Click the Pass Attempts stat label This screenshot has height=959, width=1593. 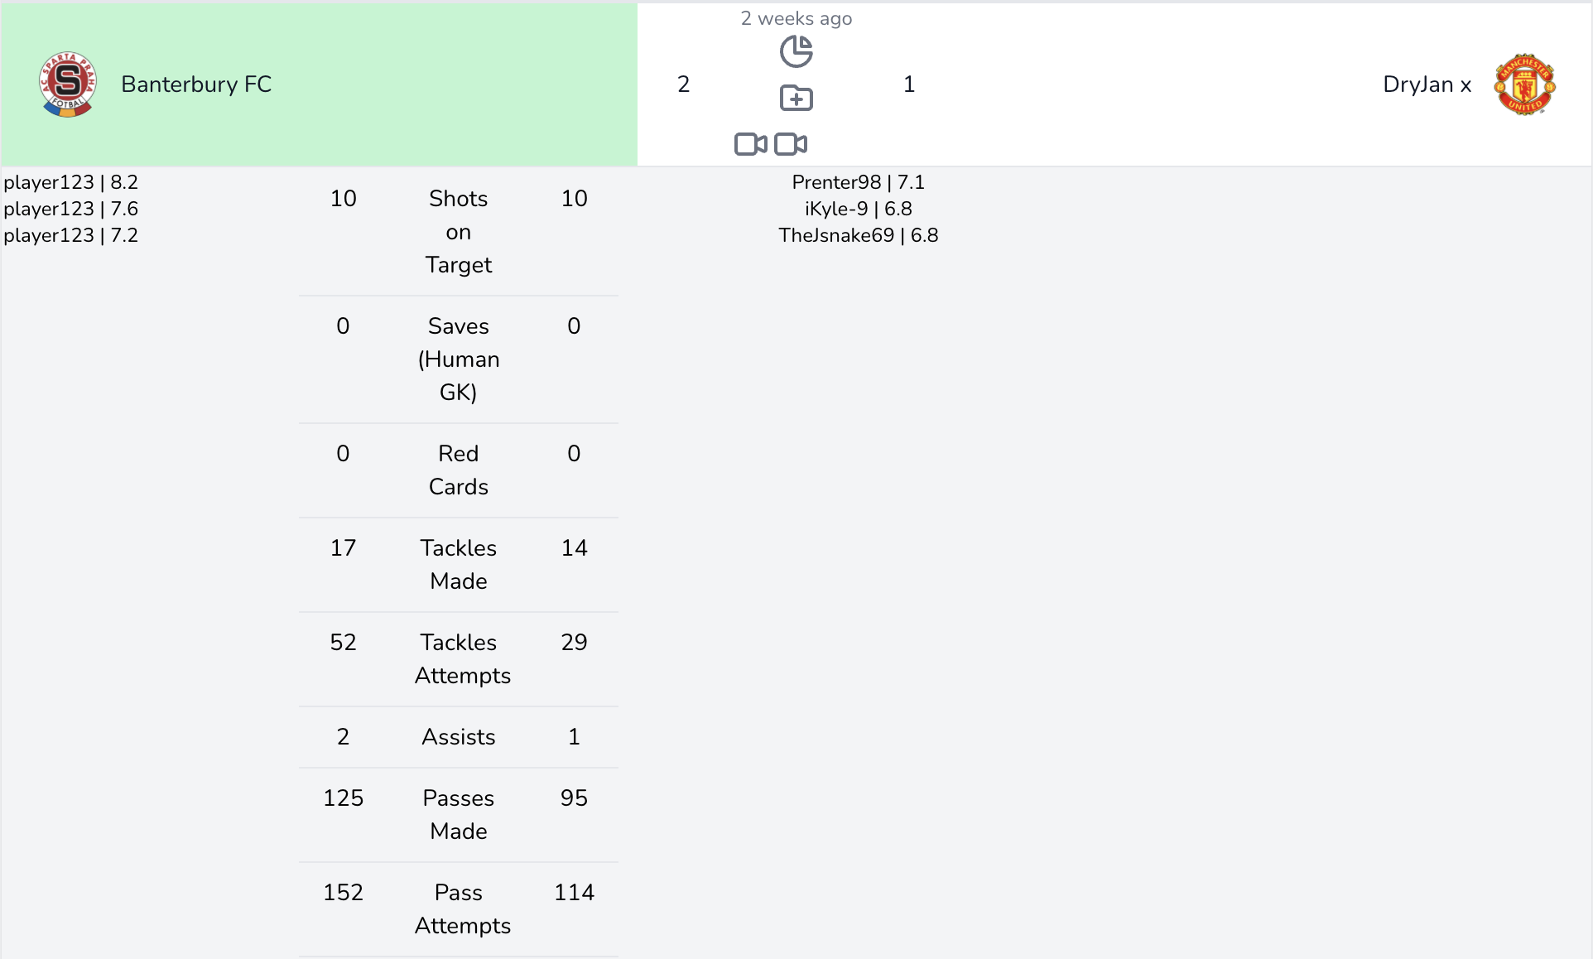(x=461, y=908)
